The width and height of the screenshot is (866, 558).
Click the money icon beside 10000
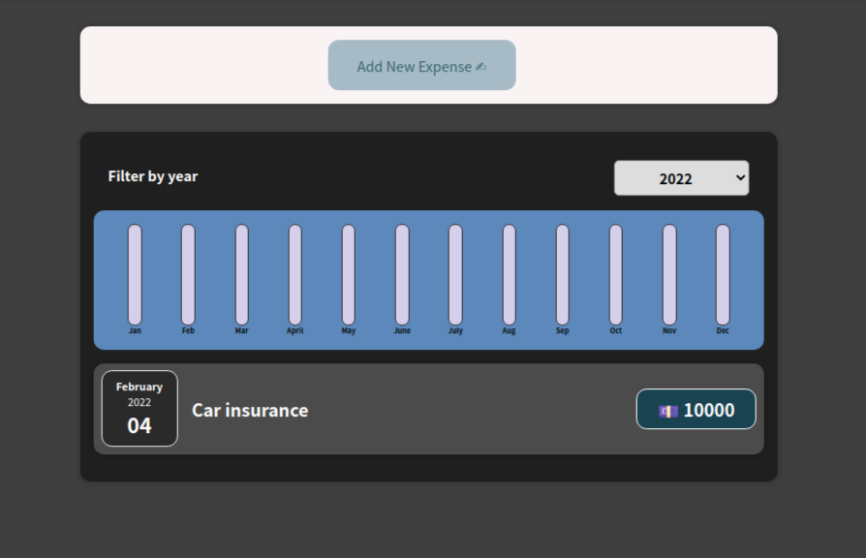tap(668, 411)
